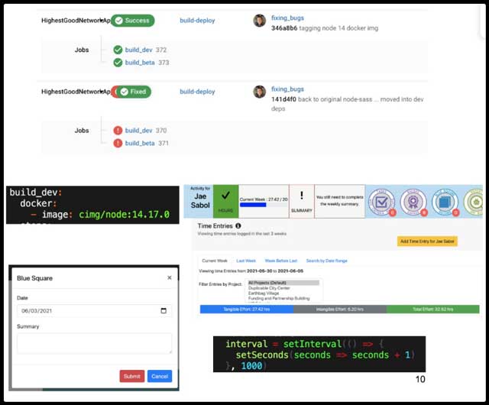Image resolution: width=489 pixels, height=405 pixels.
Task: Click the blue square badge icon
Action: pos(444,201)
